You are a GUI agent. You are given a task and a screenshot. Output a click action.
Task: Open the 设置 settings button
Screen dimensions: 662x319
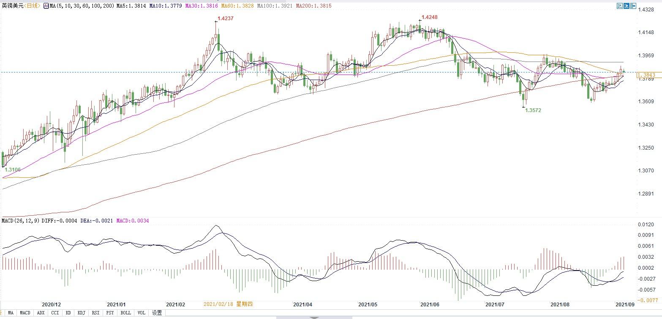[157, 313]
